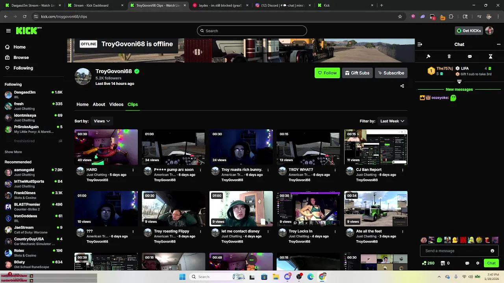This screenshot has height=283, width=504.
Task: Open chat settings gear icon
Action: coord(478,263)
